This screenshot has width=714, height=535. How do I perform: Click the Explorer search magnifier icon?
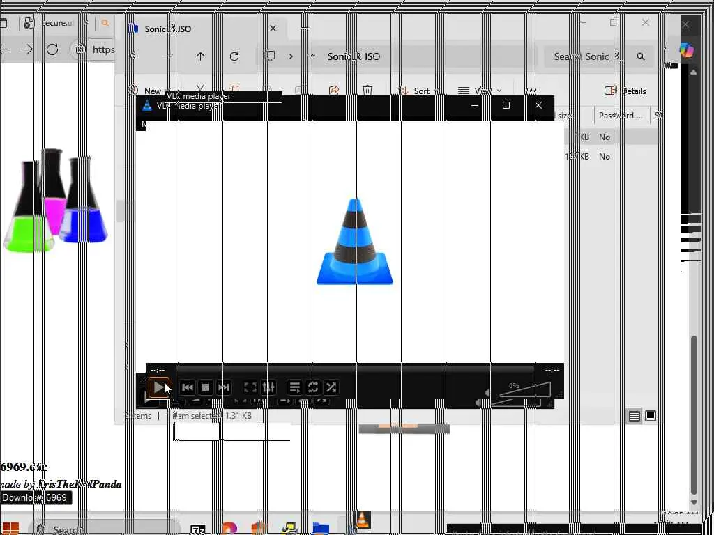pos(641,56)
